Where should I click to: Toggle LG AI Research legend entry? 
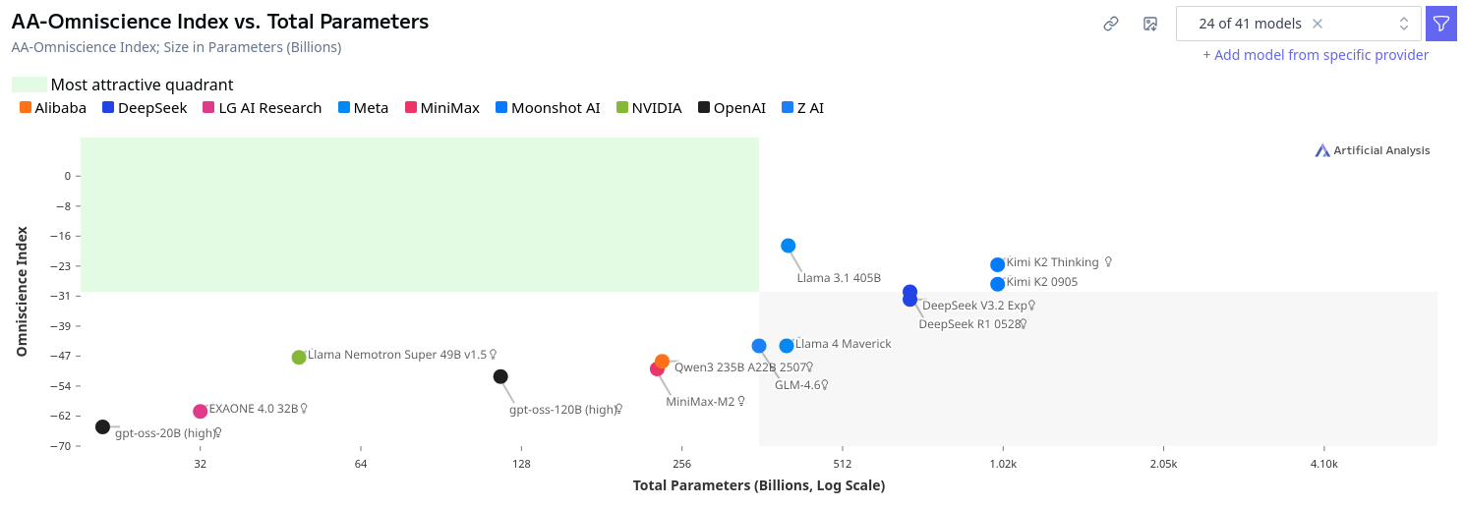pyautogui.click(x=262, y=108)
